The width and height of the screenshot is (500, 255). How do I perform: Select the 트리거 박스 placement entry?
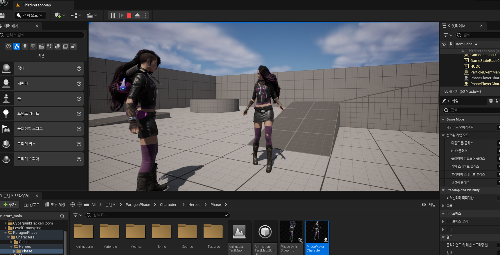(x=42, y=144)
